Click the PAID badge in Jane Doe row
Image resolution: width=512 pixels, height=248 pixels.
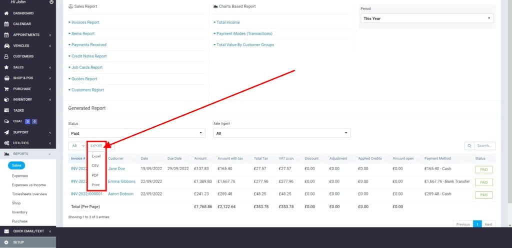coord(483,170)
